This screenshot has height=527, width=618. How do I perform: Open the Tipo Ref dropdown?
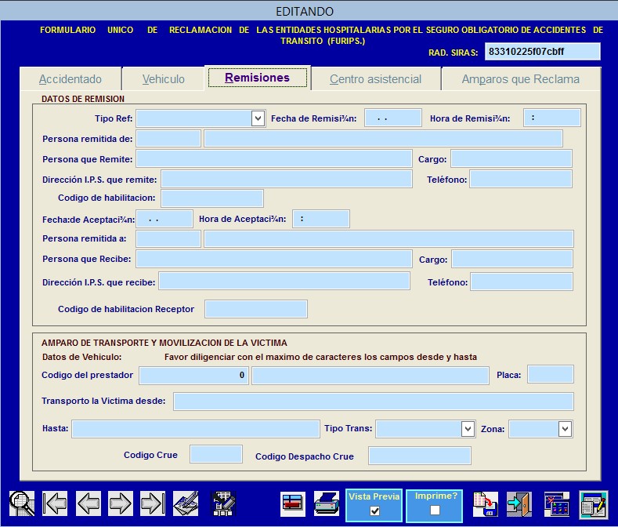tap(258, 118)
